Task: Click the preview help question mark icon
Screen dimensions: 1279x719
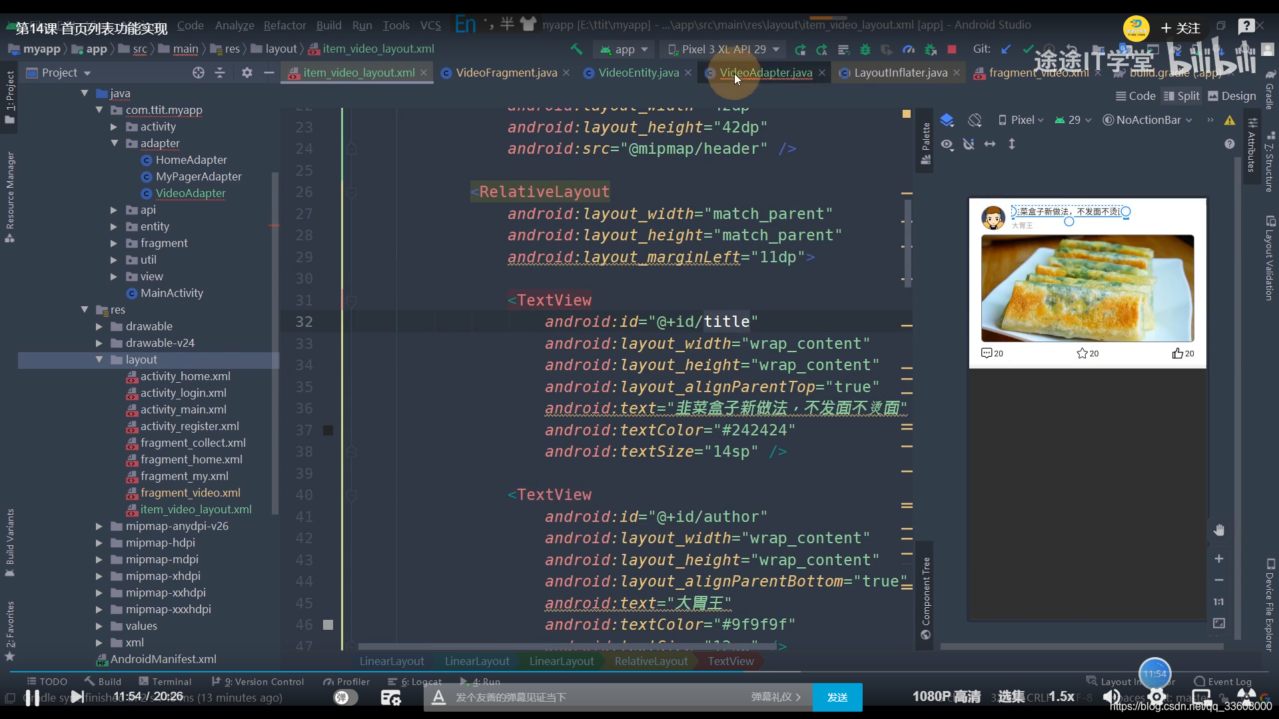Action: click(1230, 144)
